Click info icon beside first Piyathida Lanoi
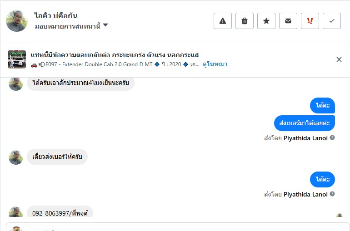Screen dimensions: 350x231 (332, 138)
